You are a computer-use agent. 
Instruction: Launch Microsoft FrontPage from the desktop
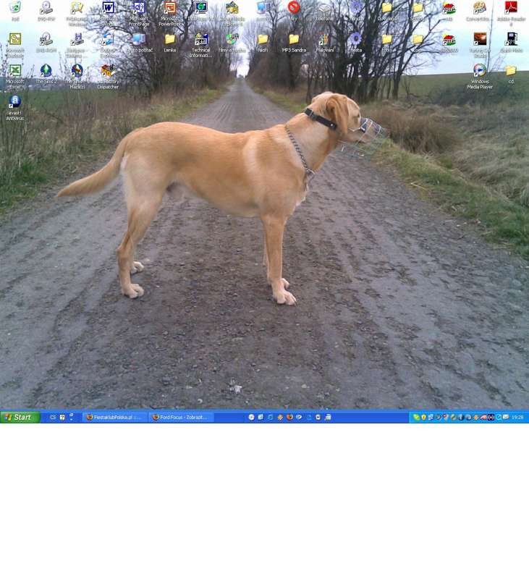[x=139, y=9]
